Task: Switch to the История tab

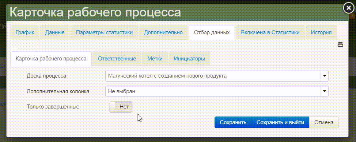Action: (321, 32)
